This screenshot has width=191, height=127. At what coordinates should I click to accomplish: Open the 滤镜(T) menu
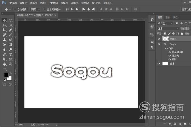[75, 3]
